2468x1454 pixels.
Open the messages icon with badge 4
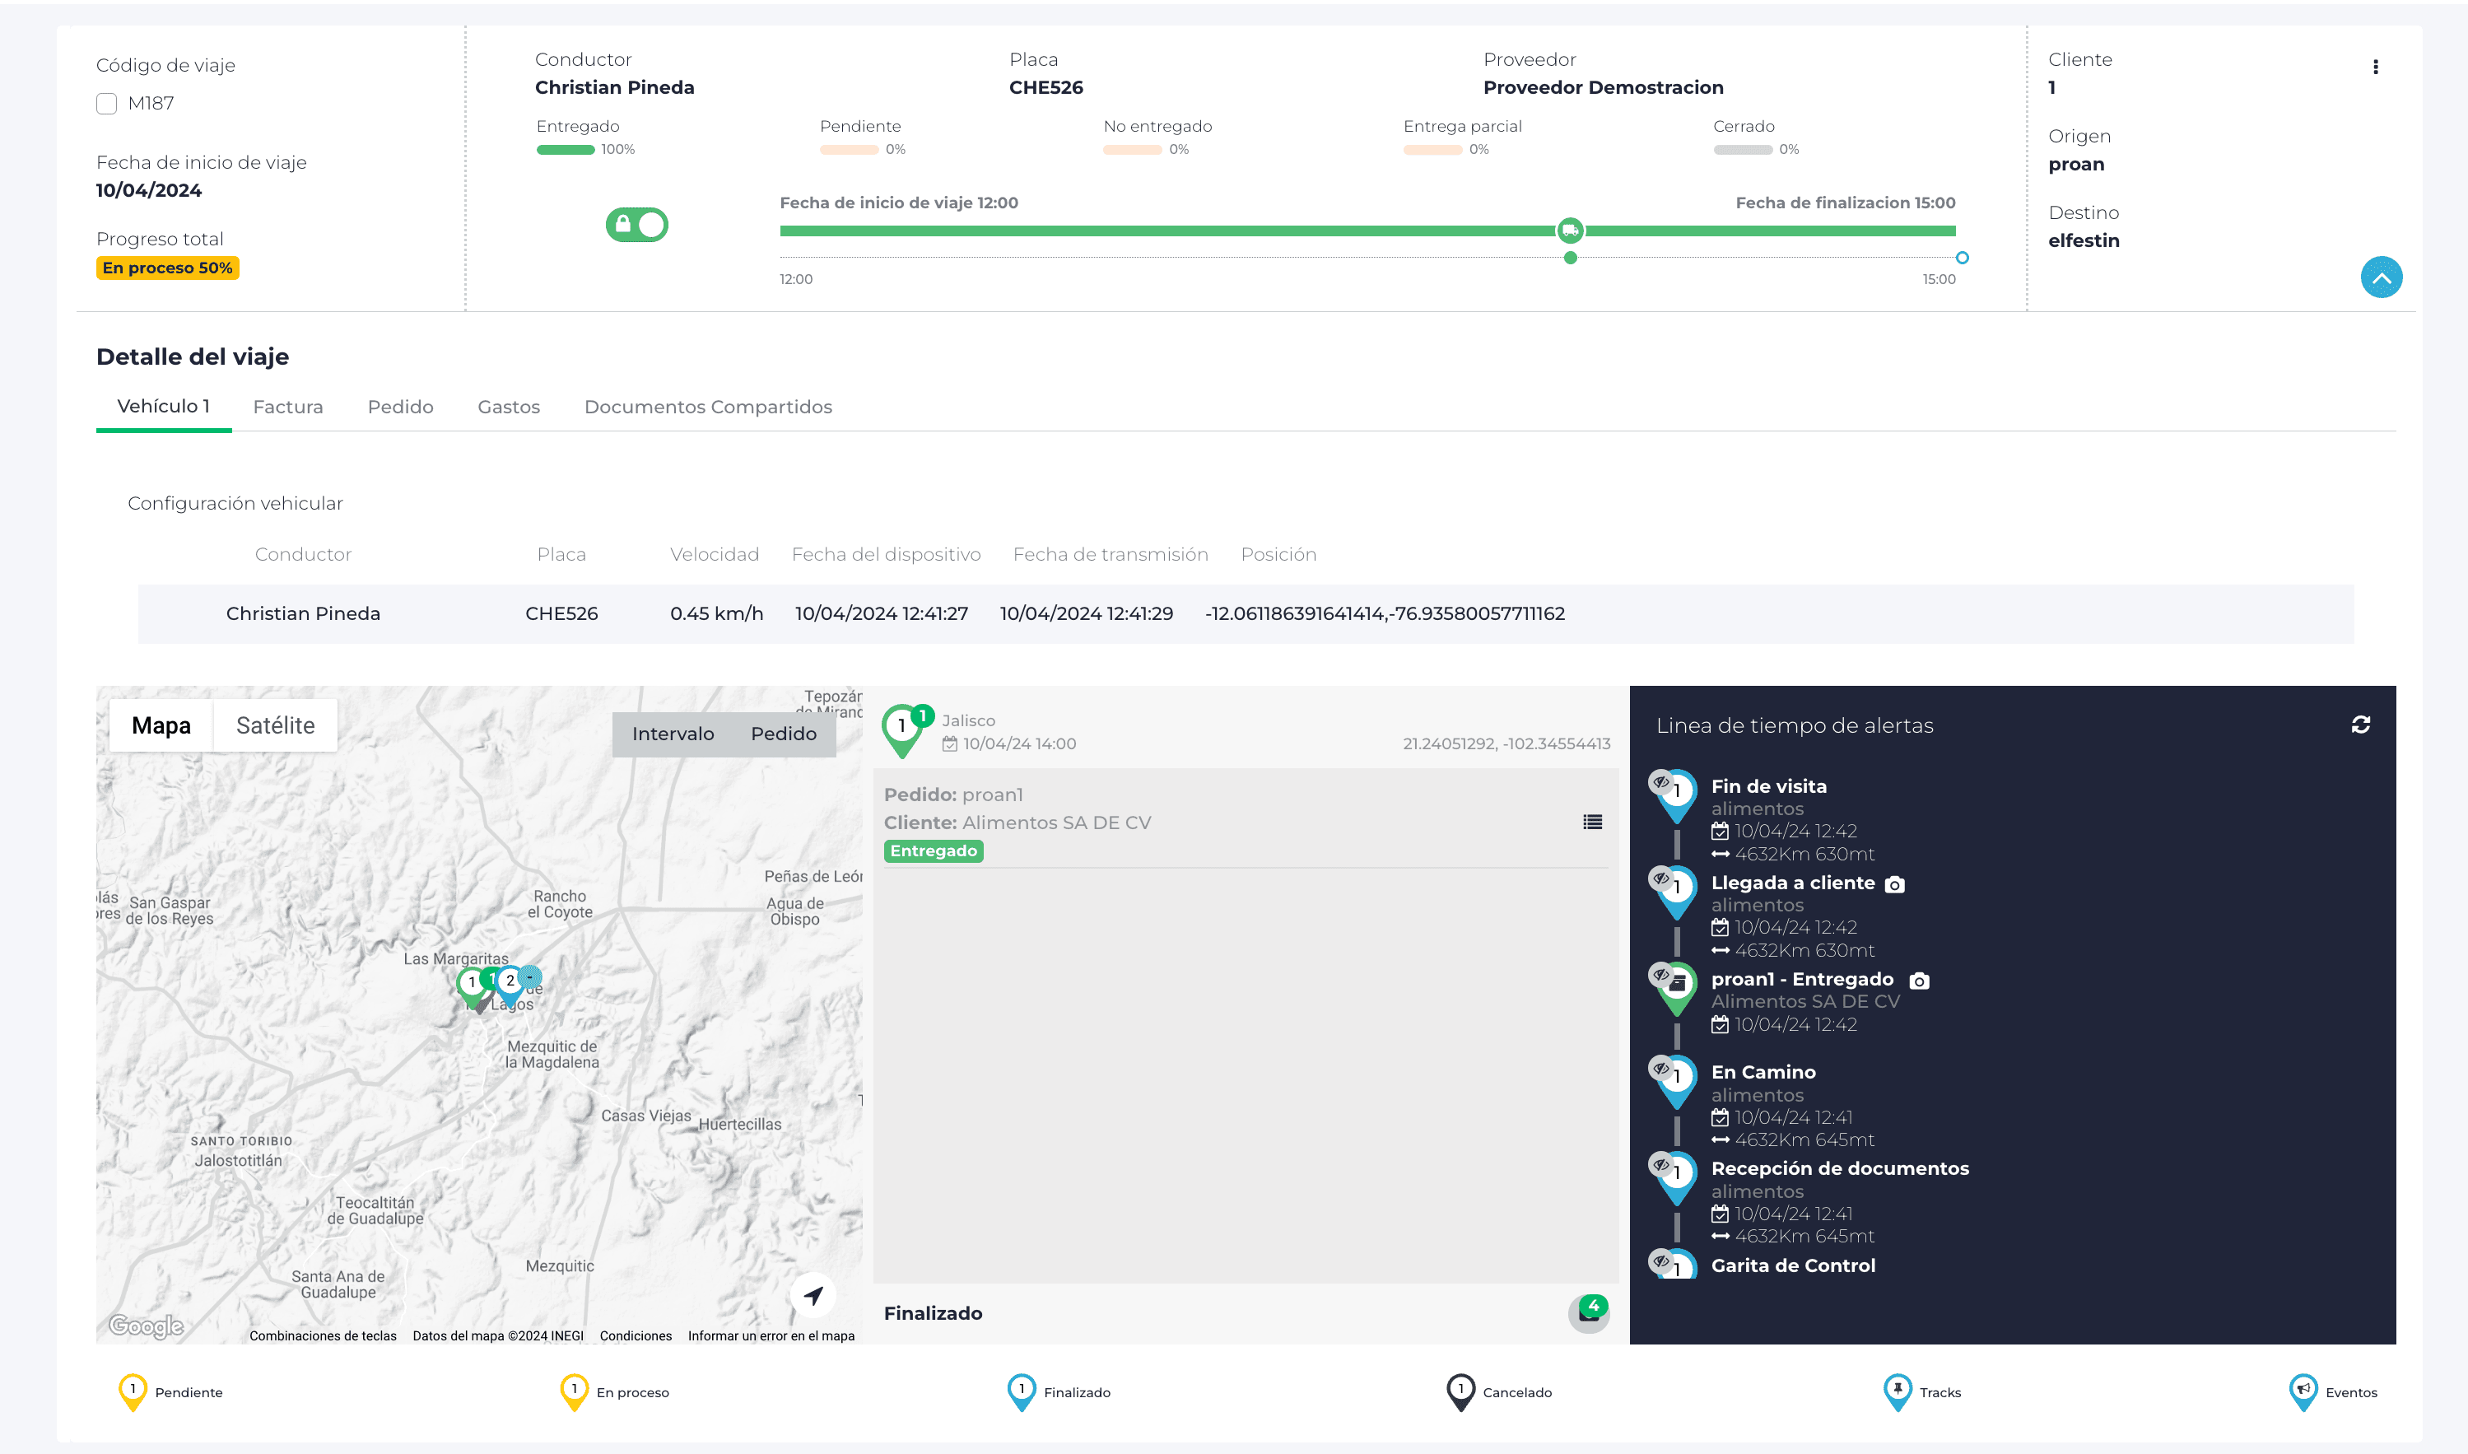(x=1589, y=1313)
